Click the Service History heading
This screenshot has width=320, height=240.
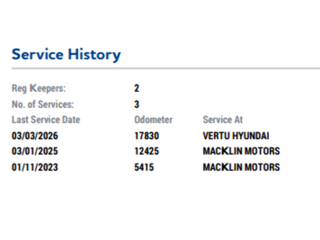(66, 54)
